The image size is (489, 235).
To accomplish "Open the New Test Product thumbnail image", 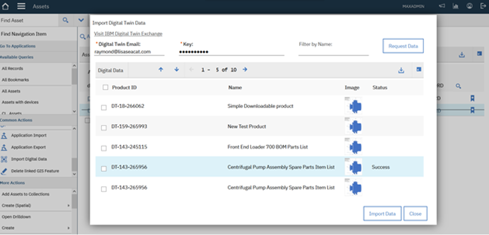I will tap(353, 126).
